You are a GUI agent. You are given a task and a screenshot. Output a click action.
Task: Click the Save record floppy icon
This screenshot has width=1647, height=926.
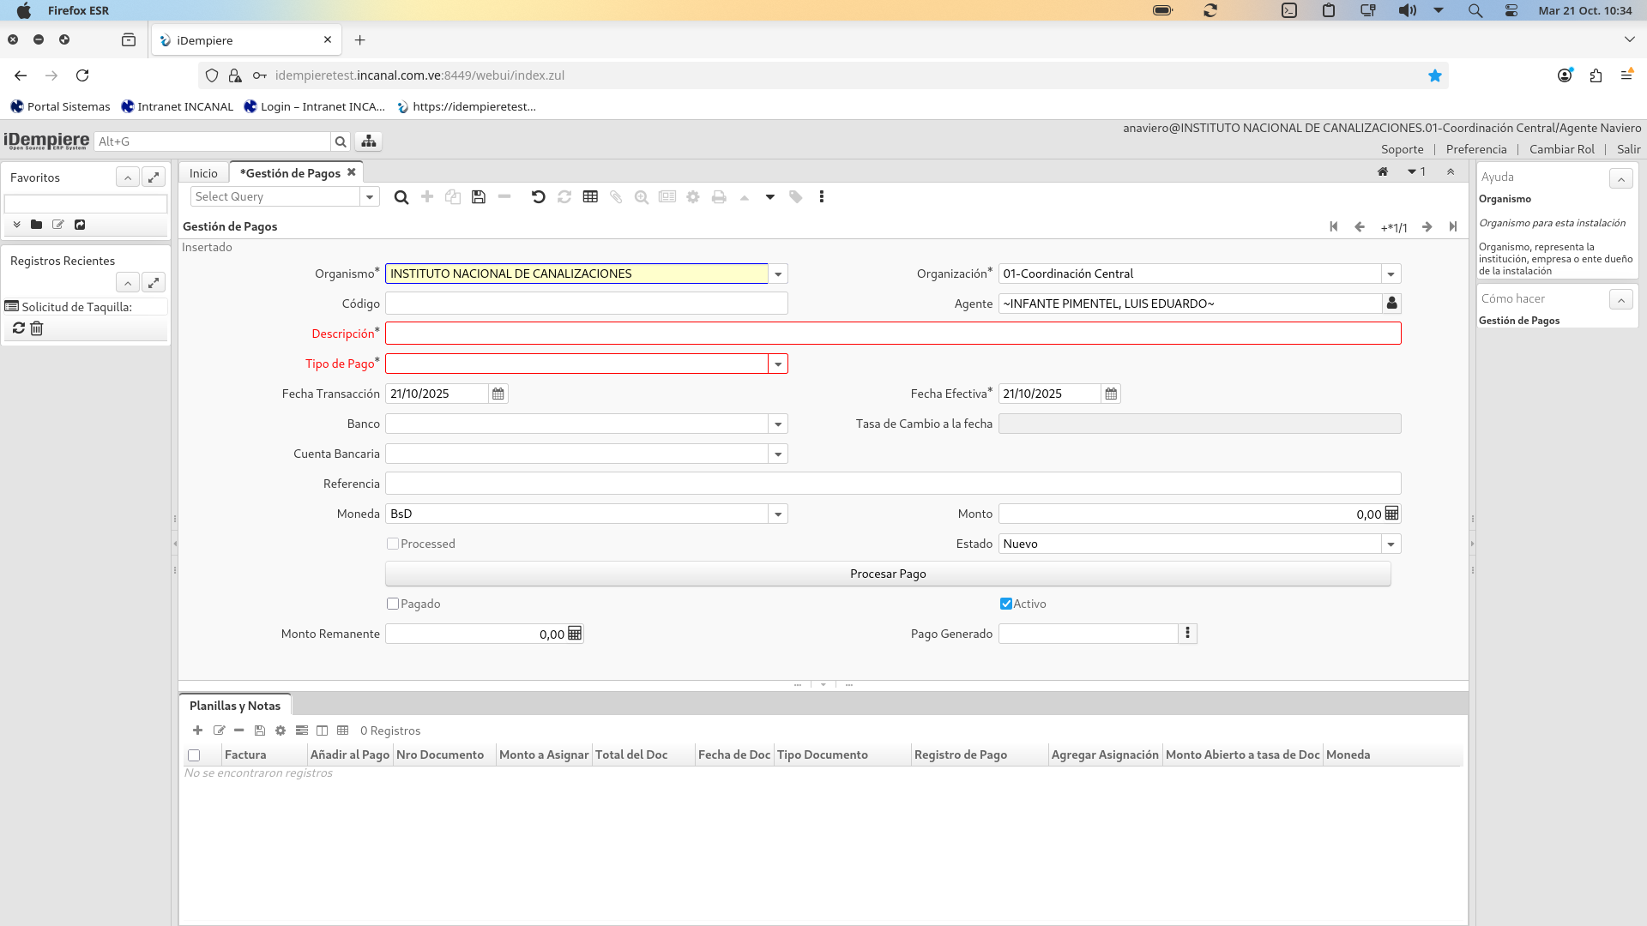click(x=479, y=197)
